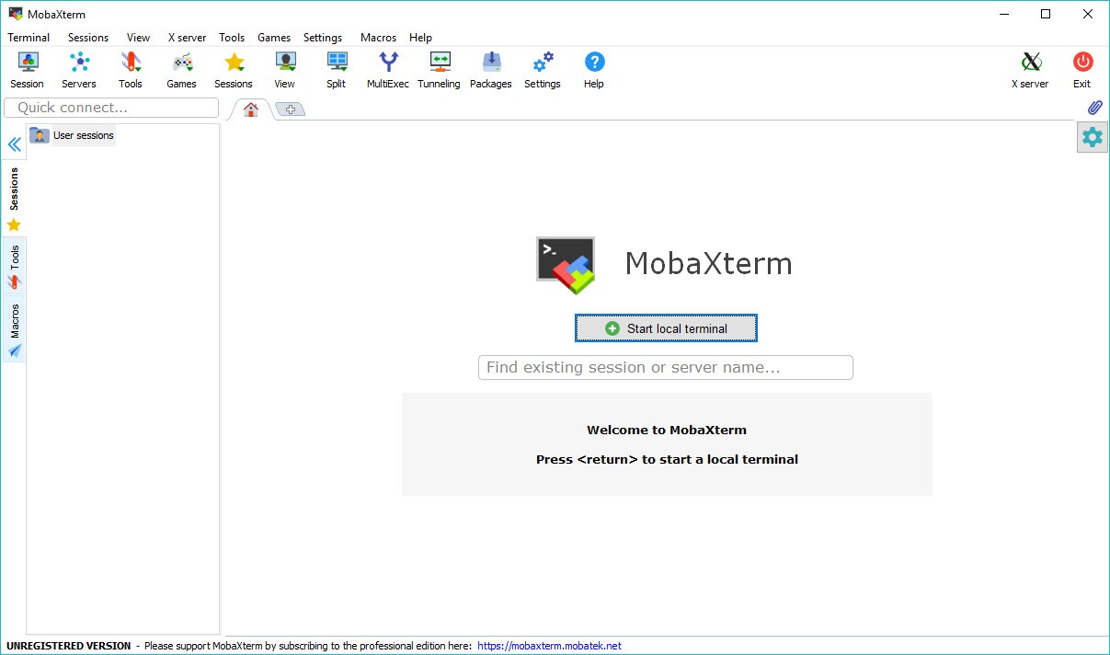Click the Split terminal icon
The image size is (1110, 655).
click(337, 70)
